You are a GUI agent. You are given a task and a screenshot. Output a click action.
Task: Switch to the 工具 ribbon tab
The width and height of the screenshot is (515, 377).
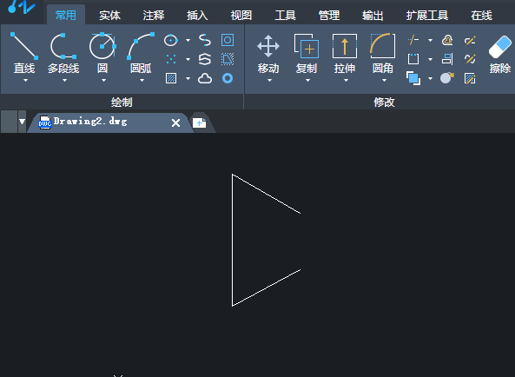pos(285,15)
